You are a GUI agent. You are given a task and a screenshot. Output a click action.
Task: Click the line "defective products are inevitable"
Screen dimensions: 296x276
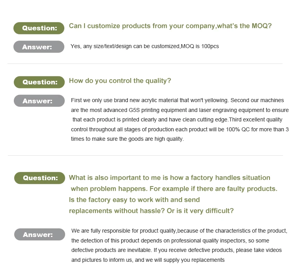point(176,250)
